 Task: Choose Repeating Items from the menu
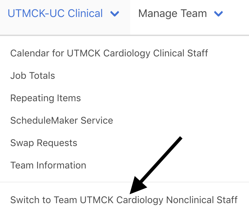point(45,98)
